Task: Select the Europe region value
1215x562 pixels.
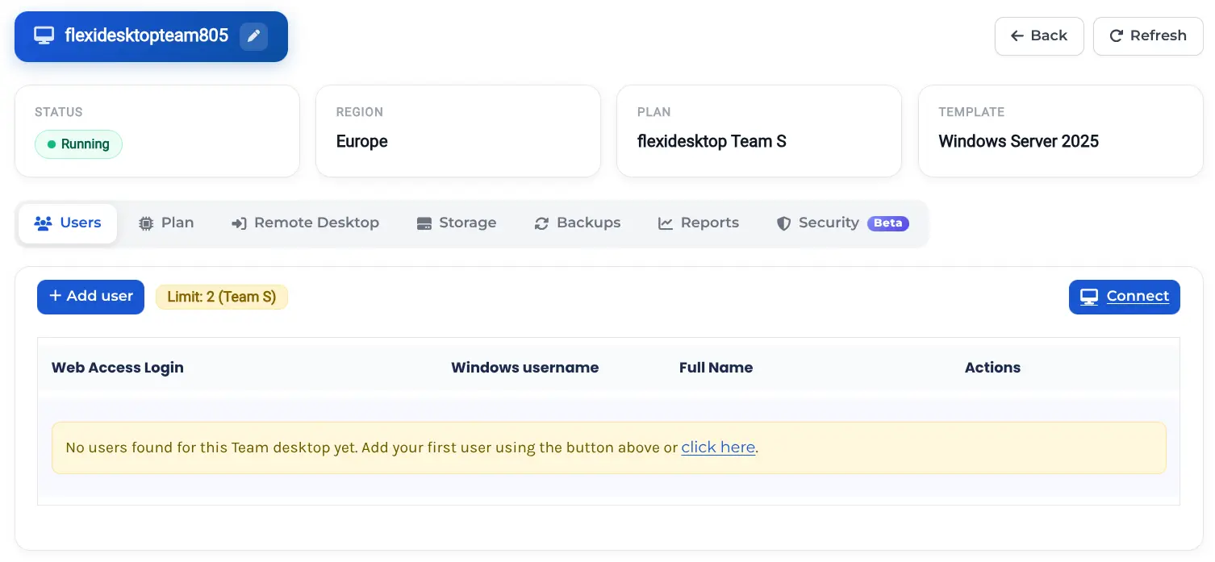Action: pyautogui.click(x=362, y=142)
